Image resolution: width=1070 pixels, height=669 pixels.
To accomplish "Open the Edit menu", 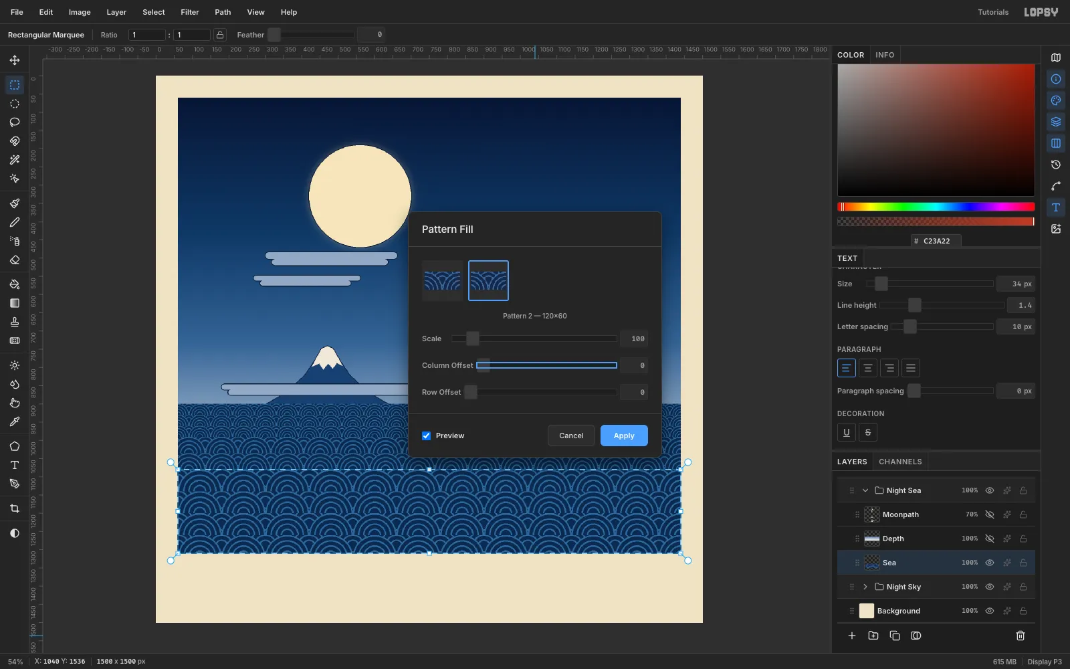I will click(x=46, y=12).
